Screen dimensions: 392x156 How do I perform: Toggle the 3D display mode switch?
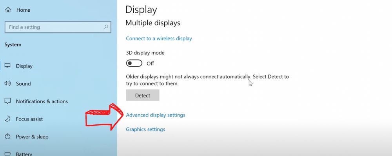134,63
